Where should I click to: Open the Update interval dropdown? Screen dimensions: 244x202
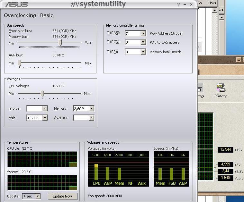38,196
